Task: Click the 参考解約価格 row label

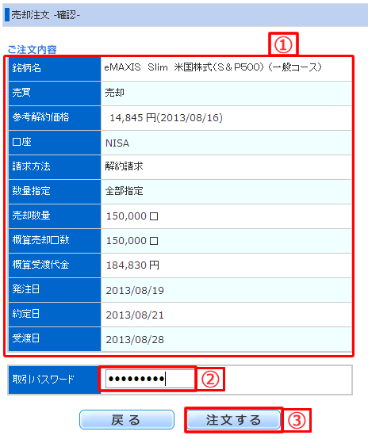Action: [40, 117]
